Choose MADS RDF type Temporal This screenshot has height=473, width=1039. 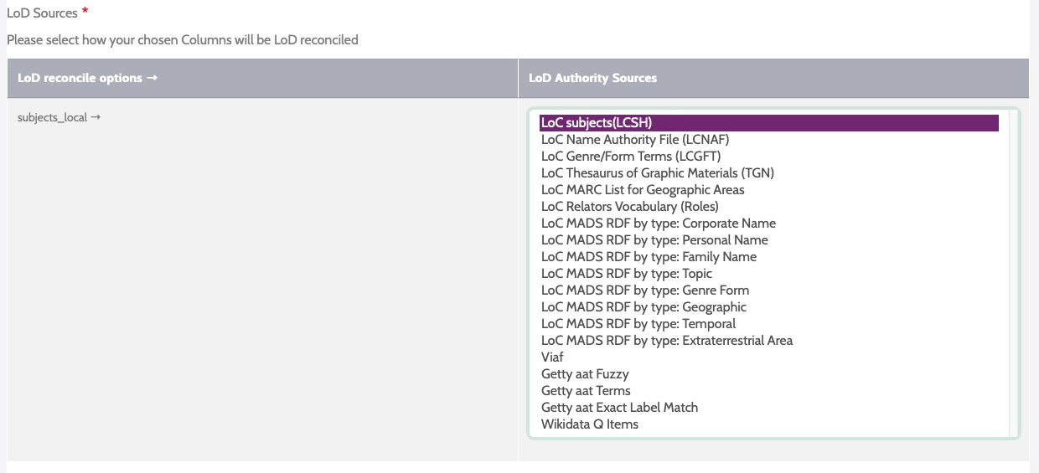click(x=638, y=324)
